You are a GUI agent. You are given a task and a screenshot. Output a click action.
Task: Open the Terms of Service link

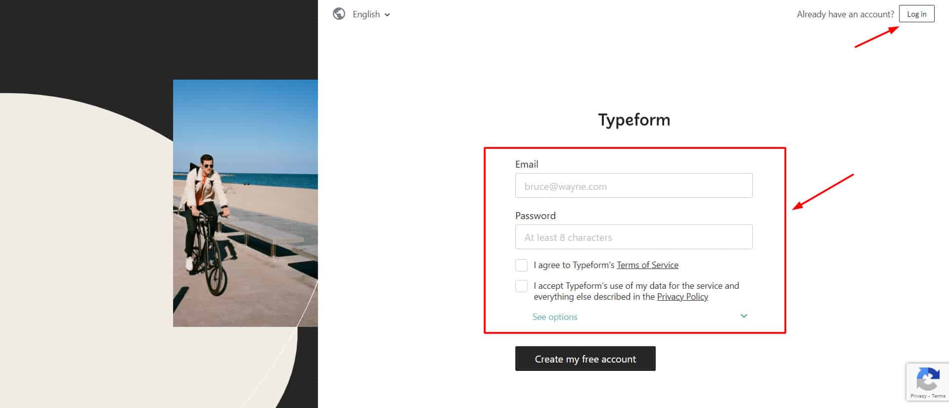click(x=647, y=265)
